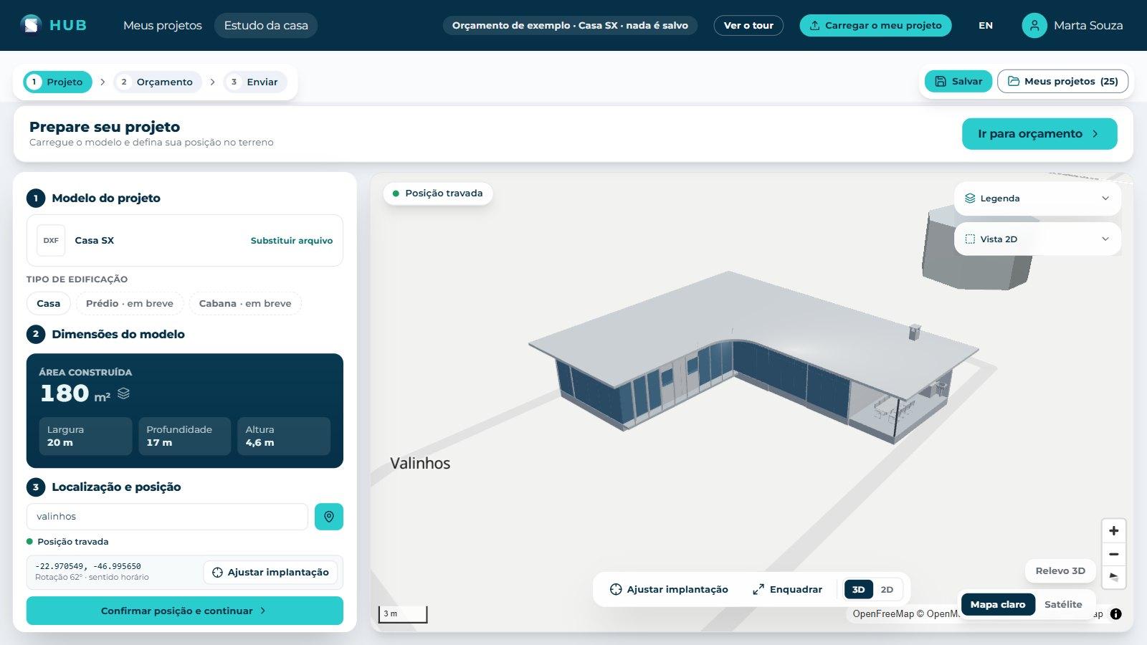
Task: Click Ajustar implantação in the map toolbar
Action: [668, 590]
